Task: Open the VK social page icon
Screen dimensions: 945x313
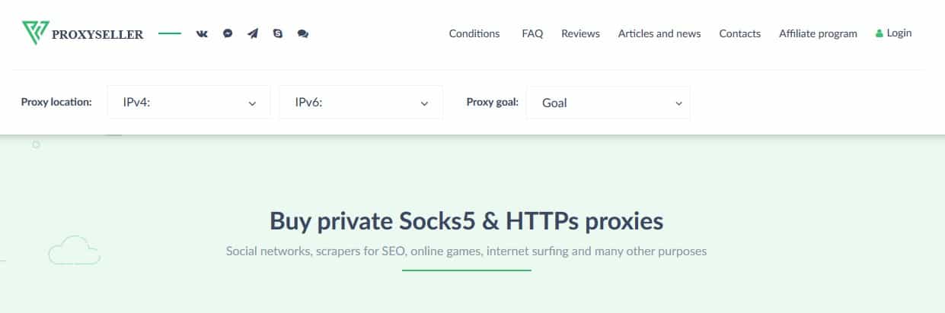Action: point(202,33)
